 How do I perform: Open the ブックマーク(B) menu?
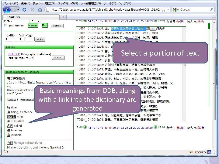pos(68,3)
